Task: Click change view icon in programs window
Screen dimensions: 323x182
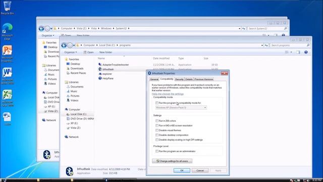Action: tap(287, 52)
